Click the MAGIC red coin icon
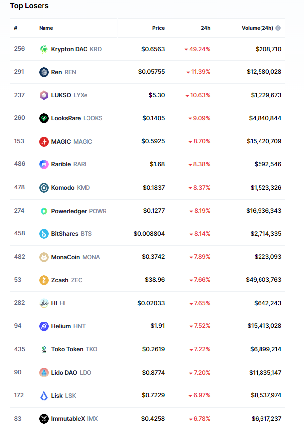The image size is (304, 430). point(44,142)
